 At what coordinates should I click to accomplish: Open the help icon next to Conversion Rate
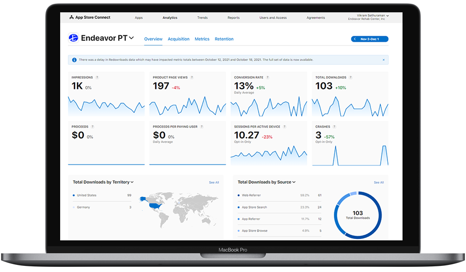click(x=268, y=77)
